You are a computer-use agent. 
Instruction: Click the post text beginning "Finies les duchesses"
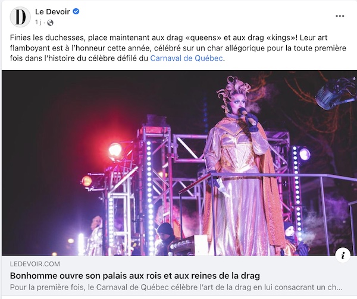coord(178,48)
